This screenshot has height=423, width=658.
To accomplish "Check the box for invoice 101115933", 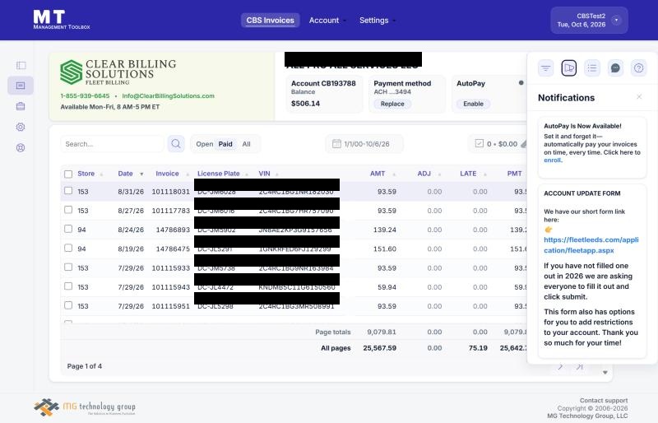I will (68, 267).
